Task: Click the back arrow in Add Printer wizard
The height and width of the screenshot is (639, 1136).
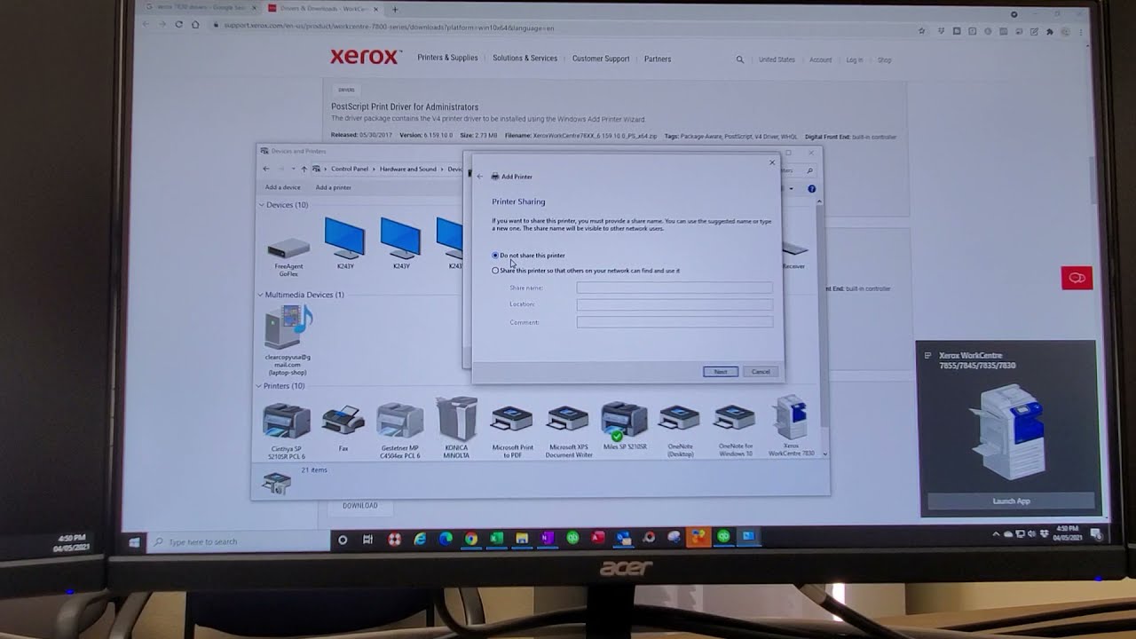Action: 480,177
